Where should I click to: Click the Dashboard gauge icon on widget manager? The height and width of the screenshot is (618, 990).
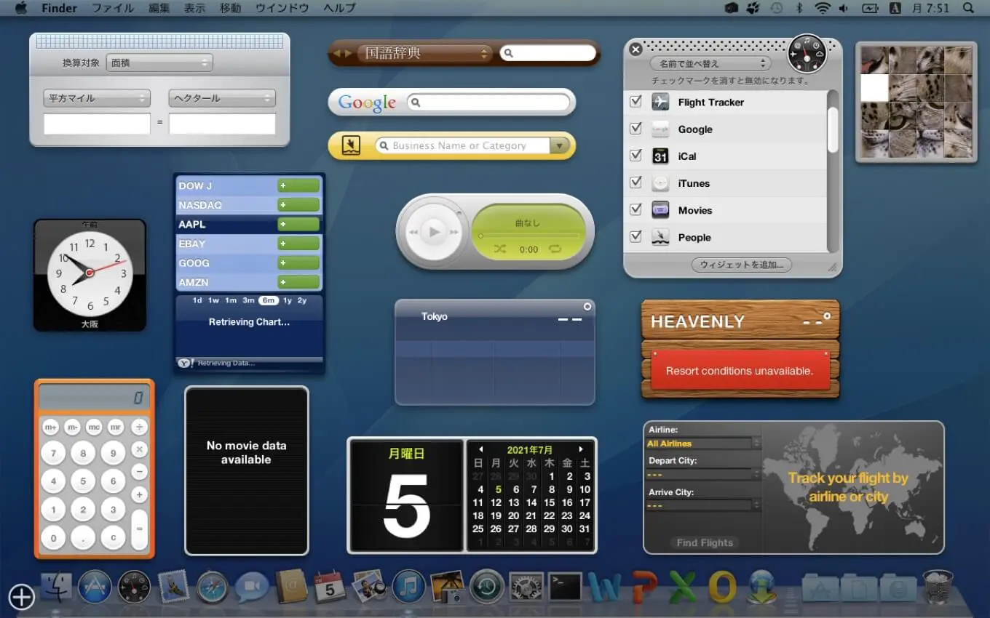coord(807,53)
